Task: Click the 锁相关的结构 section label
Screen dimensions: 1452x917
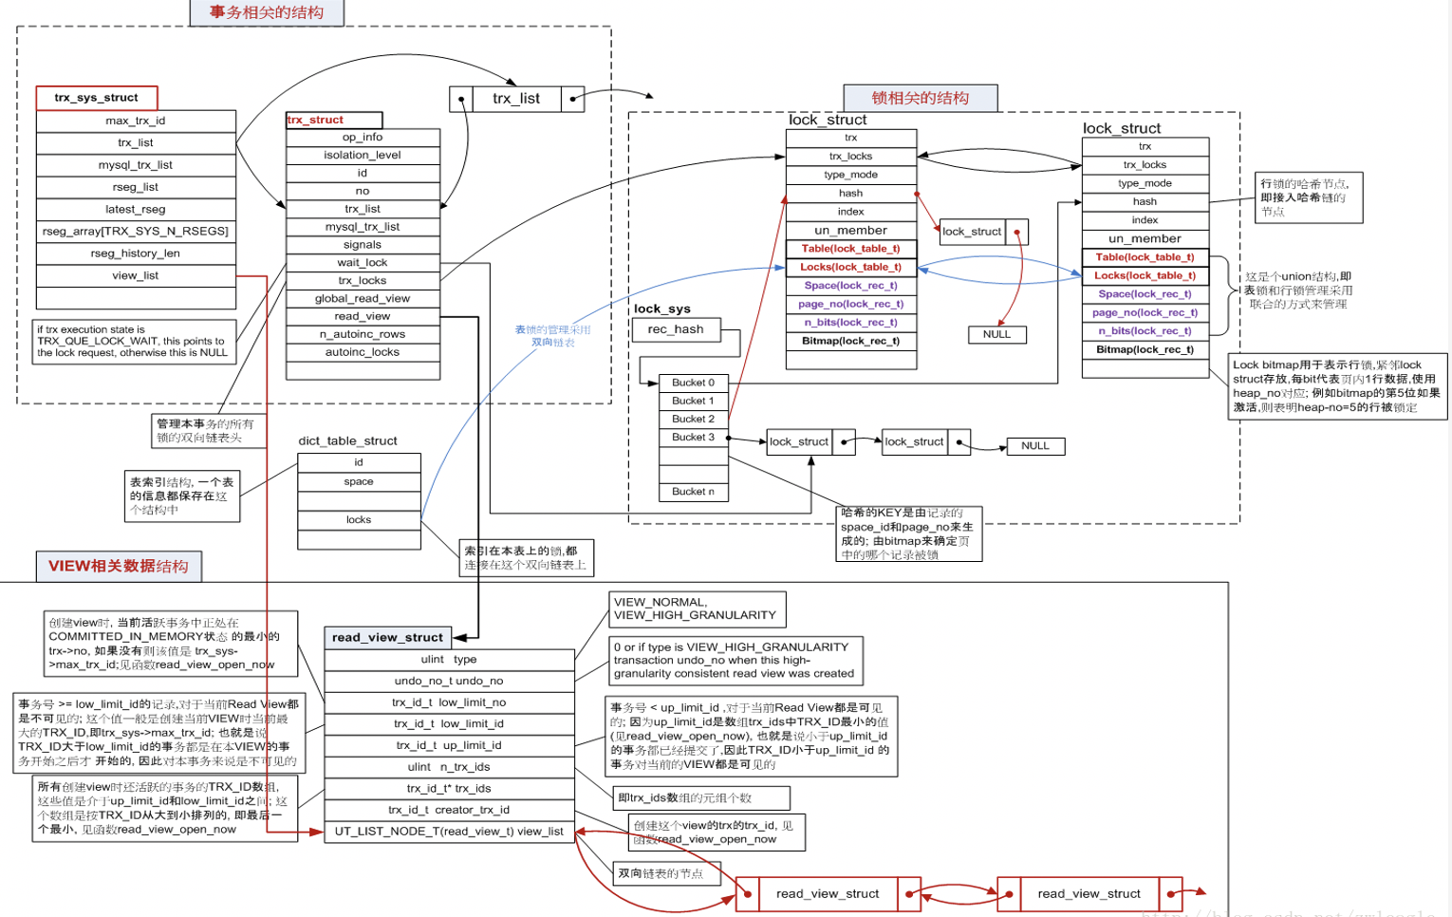Action: (x=921, y=98)
